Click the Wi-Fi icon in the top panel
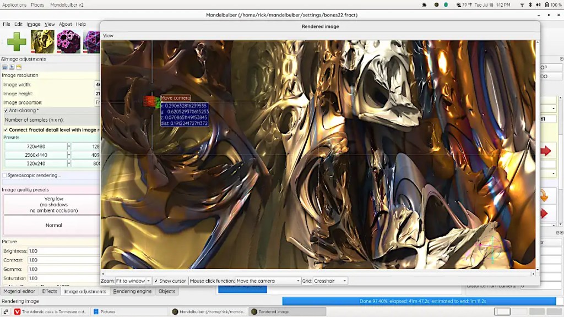 pyautogui.click(x=522, y=5)
